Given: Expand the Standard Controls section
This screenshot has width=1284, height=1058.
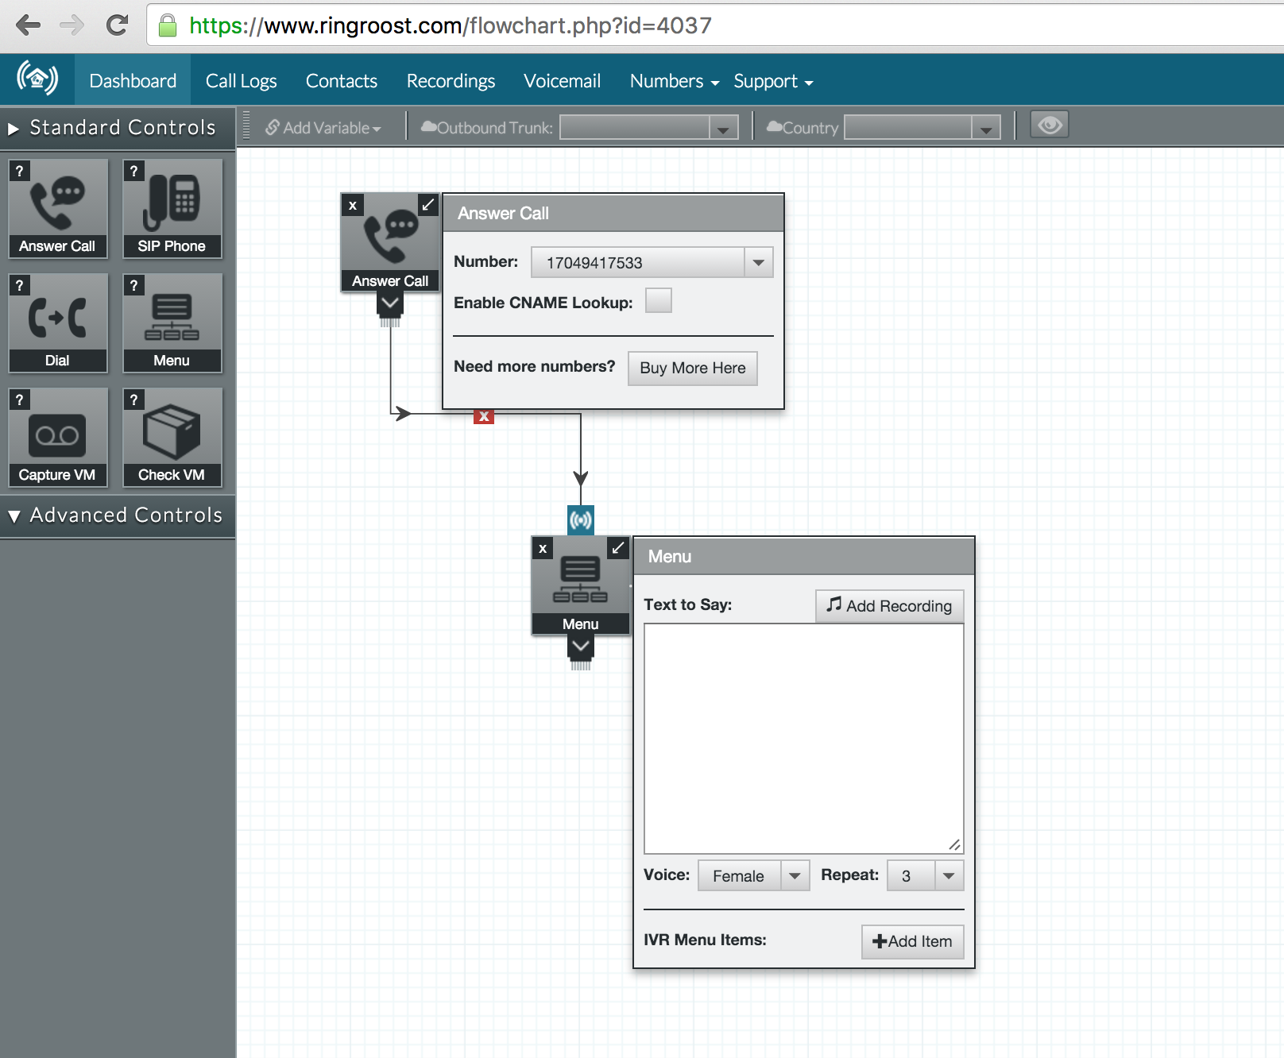Looking at the screenshot, I should click(x=118, y=128).
